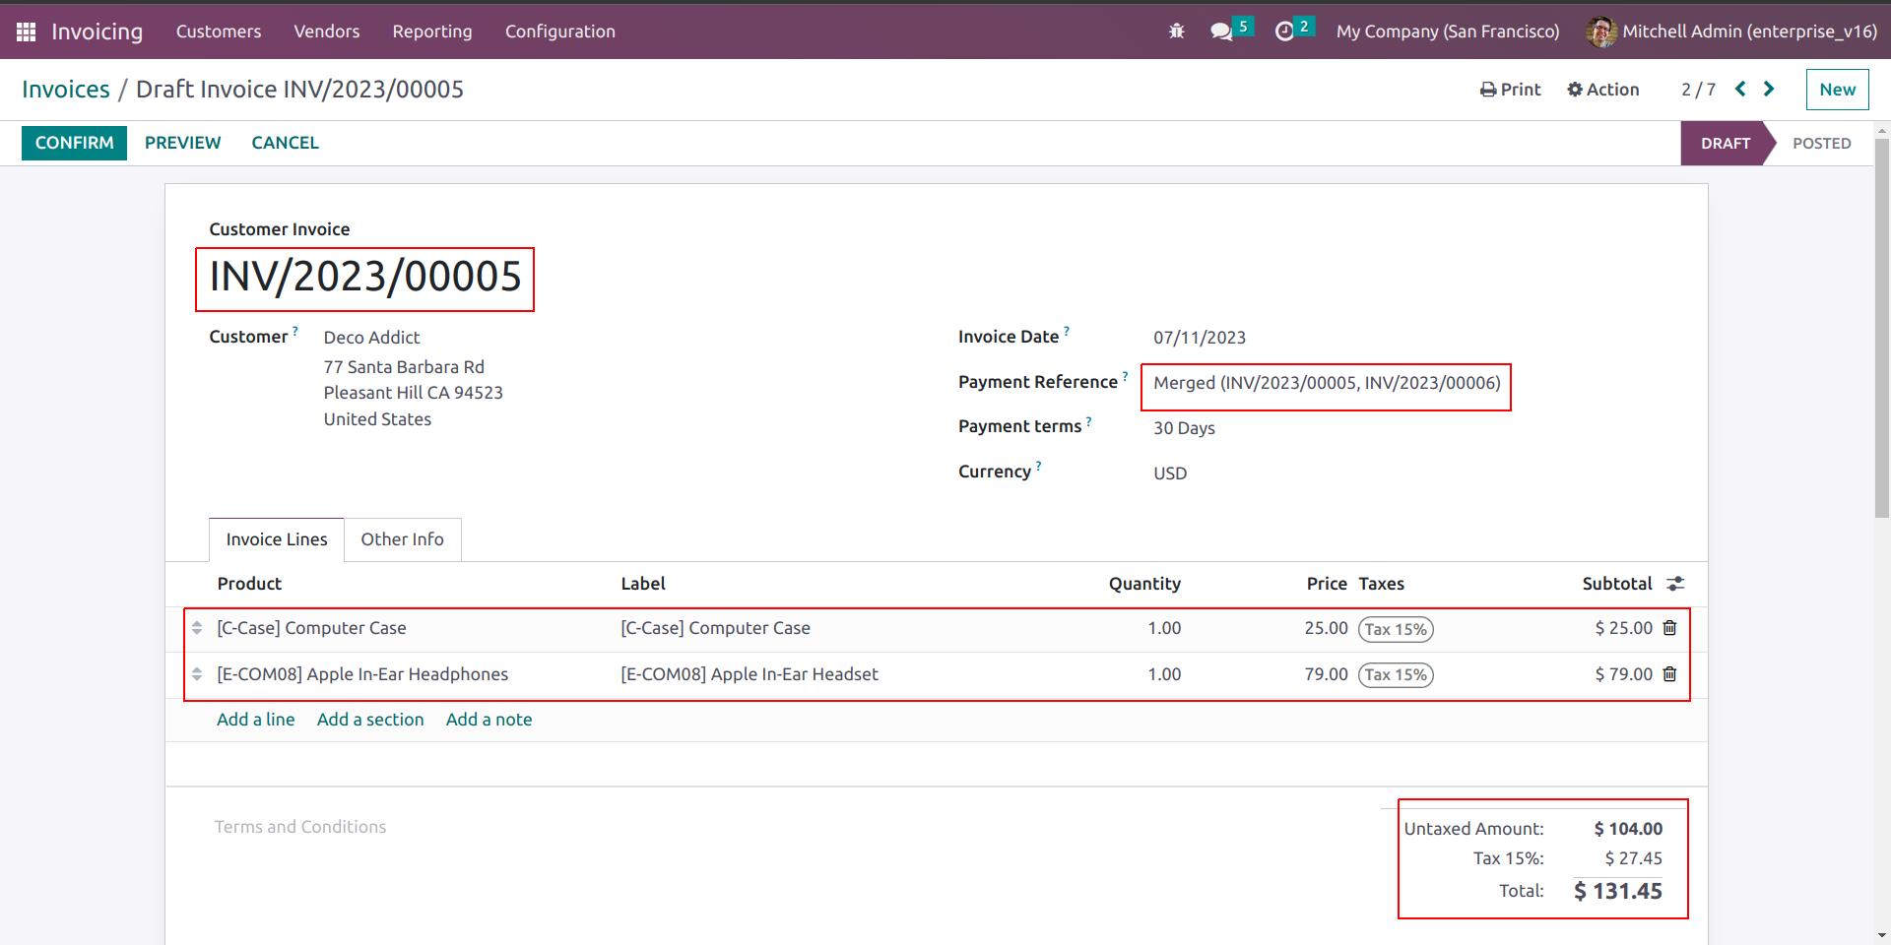Open the Reporting menu

432,31
